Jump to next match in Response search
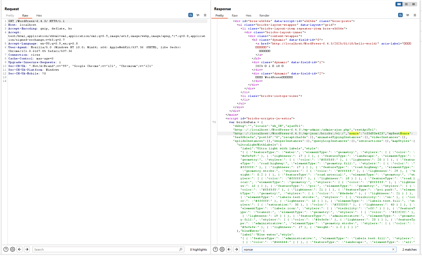The width and height of the screenshot is (422, 256). (x=236, y=249)
